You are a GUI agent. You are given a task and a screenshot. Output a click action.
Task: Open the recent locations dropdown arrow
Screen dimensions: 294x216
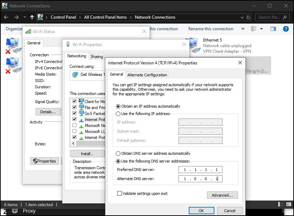coord(25,17)
